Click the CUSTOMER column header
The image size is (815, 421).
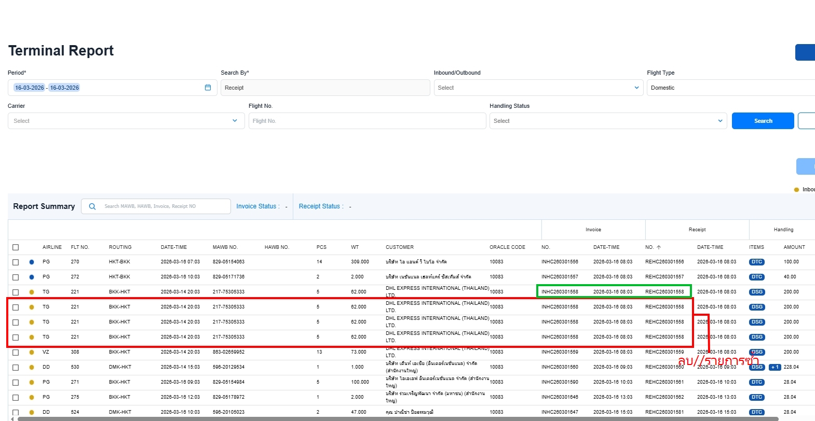point(399,247)
